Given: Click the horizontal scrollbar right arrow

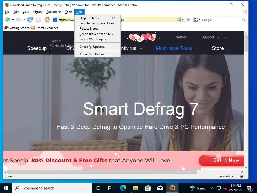Looking at the screenshot, I should pos(242,172).
